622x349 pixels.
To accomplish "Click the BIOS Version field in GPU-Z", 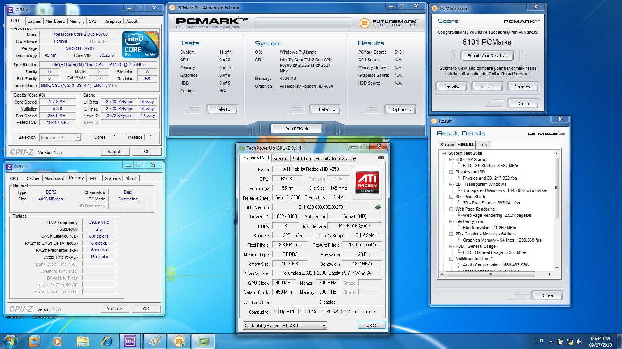I will tap(322, 207).
